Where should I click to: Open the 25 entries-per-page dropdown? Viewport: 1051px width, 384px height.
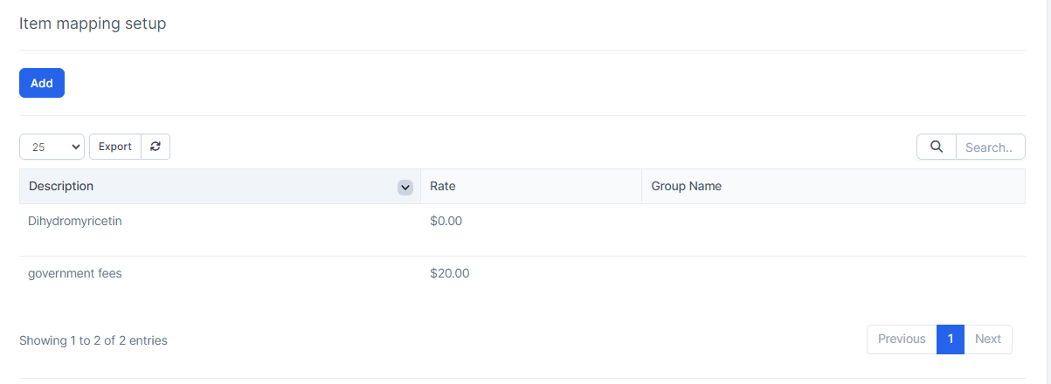pos(52,147)
